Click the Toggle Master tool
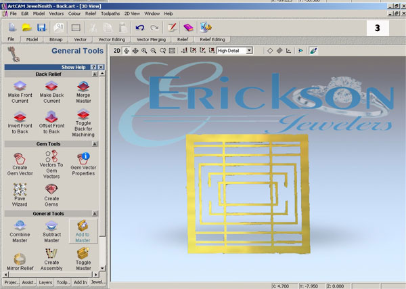Viewport: 406px width, 289px height. tap(83, 259)
